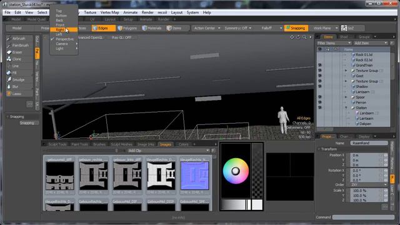Toggle the Ray GL: OFF button

click(122, 37)
